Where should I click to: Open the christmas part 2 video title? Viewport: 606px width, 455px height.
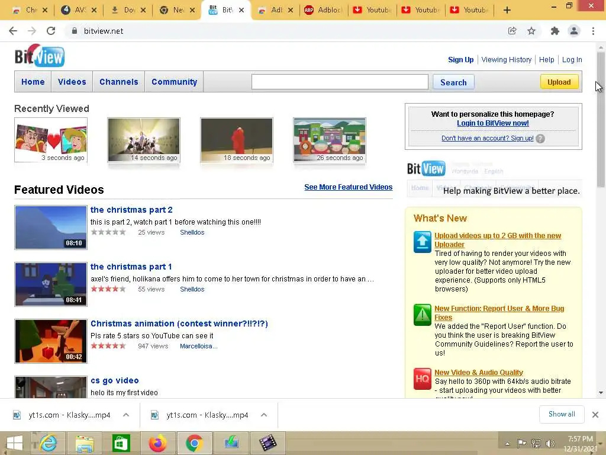click(131, 210)
